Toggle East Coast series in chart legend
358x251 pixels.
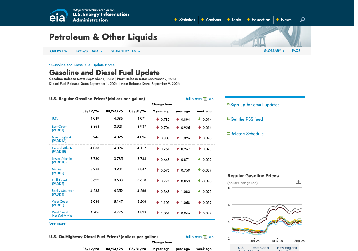coord(258,248)
